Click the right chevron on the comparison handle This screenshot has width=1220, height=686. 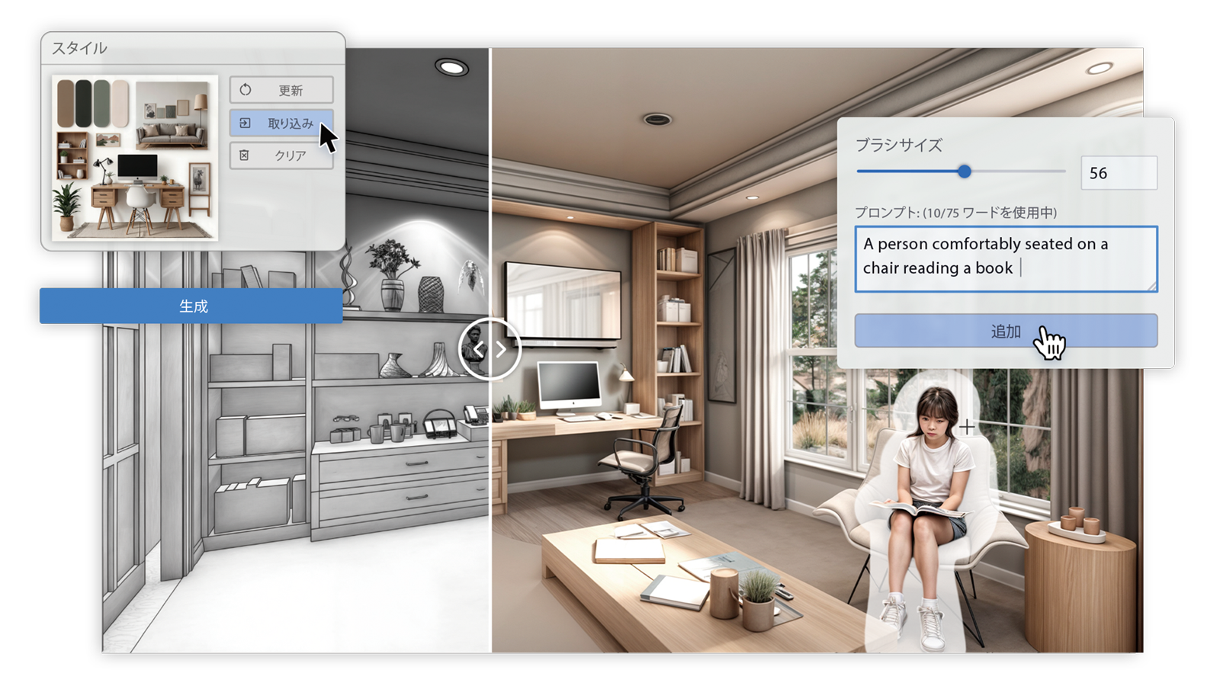pyautogui.click(x=501, y=350)
